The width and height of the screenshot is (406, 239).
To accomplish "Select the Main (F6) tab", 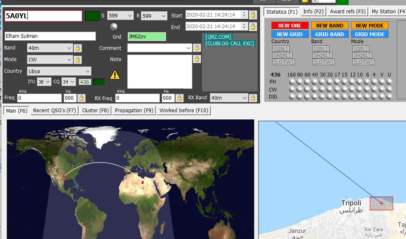I will pos(17,111).
